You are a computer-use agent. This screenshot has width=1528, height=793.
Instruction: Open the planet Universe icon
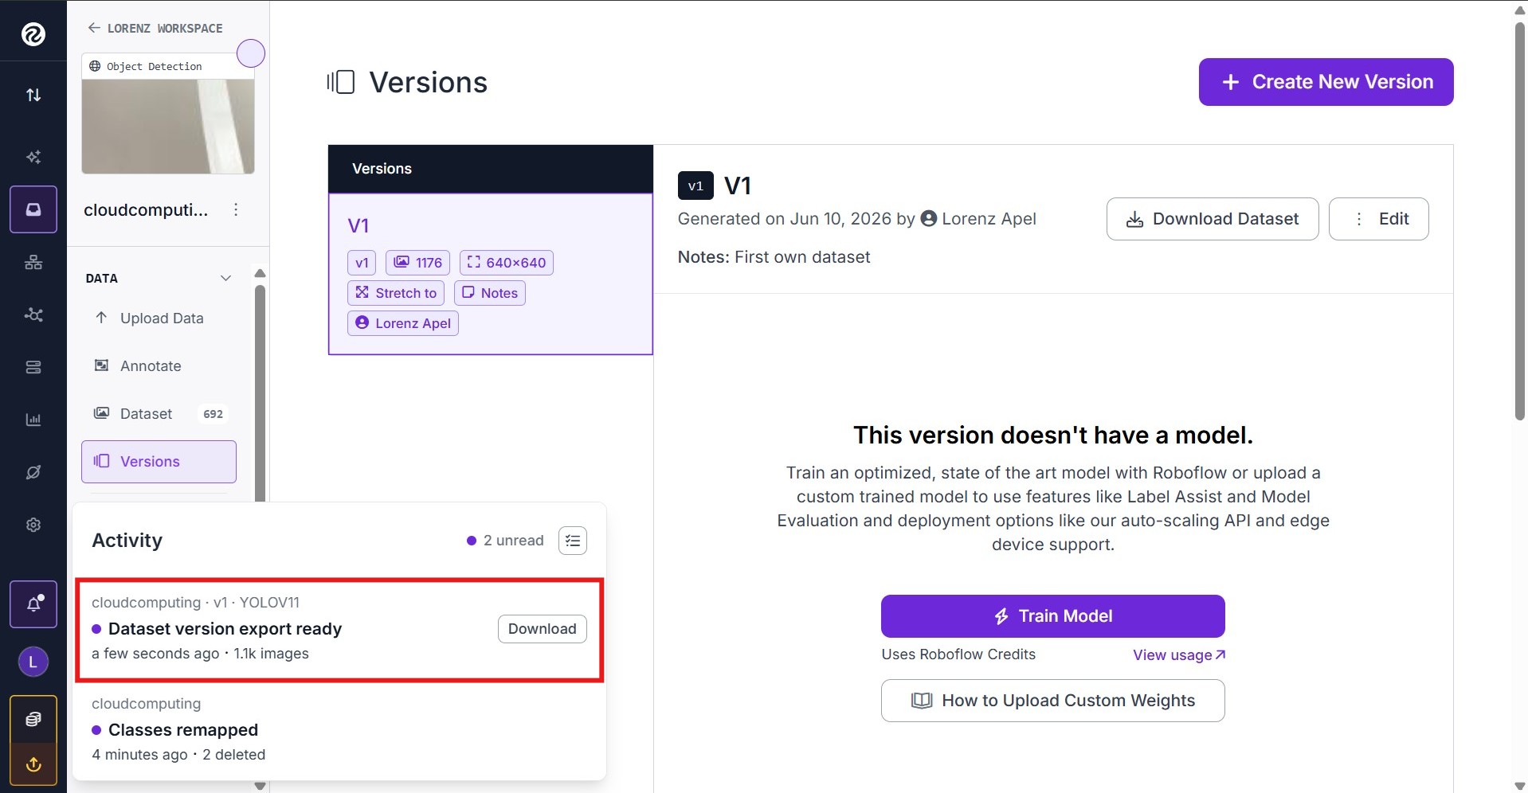[x=33, y=472]
